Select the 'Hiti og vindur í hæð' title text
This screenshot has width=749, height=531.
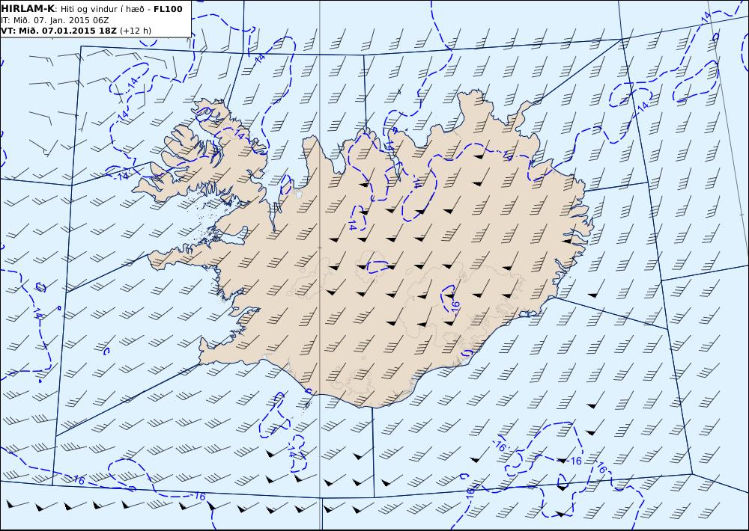pos(102,9)
